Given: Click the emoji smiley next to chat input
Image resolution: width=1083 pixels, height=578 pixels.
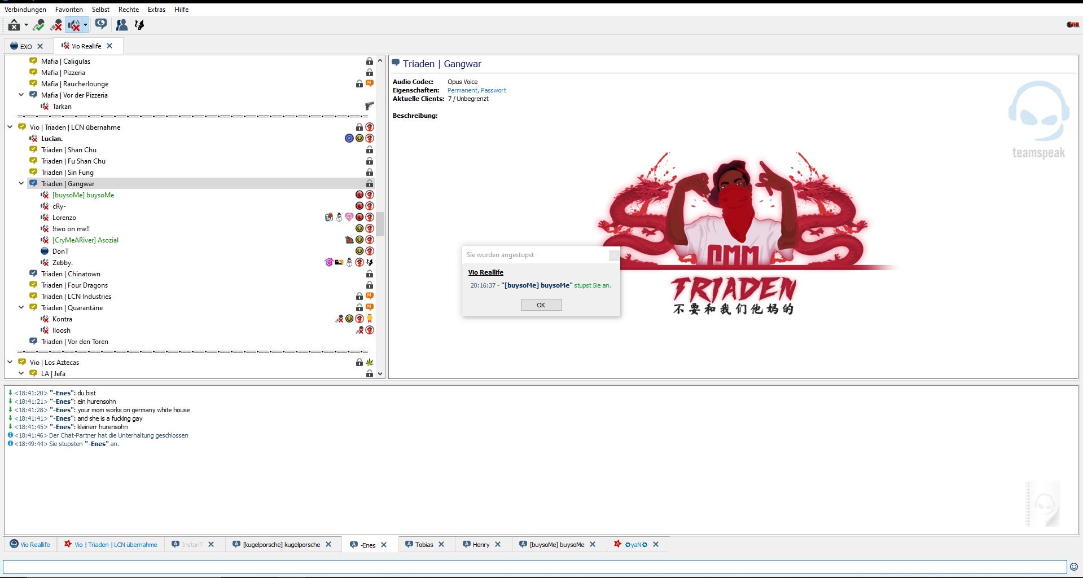Looking at the screenshot, I should click(1074, 567).
